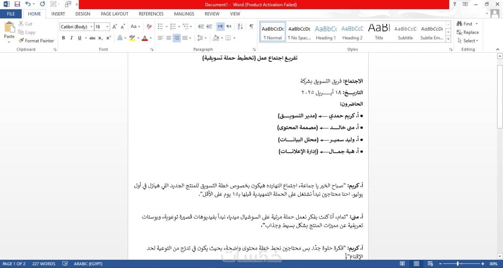Viewport: 503px width, 268px height.
Task: Redo or repeat the last action
Action: pos(42,4)
